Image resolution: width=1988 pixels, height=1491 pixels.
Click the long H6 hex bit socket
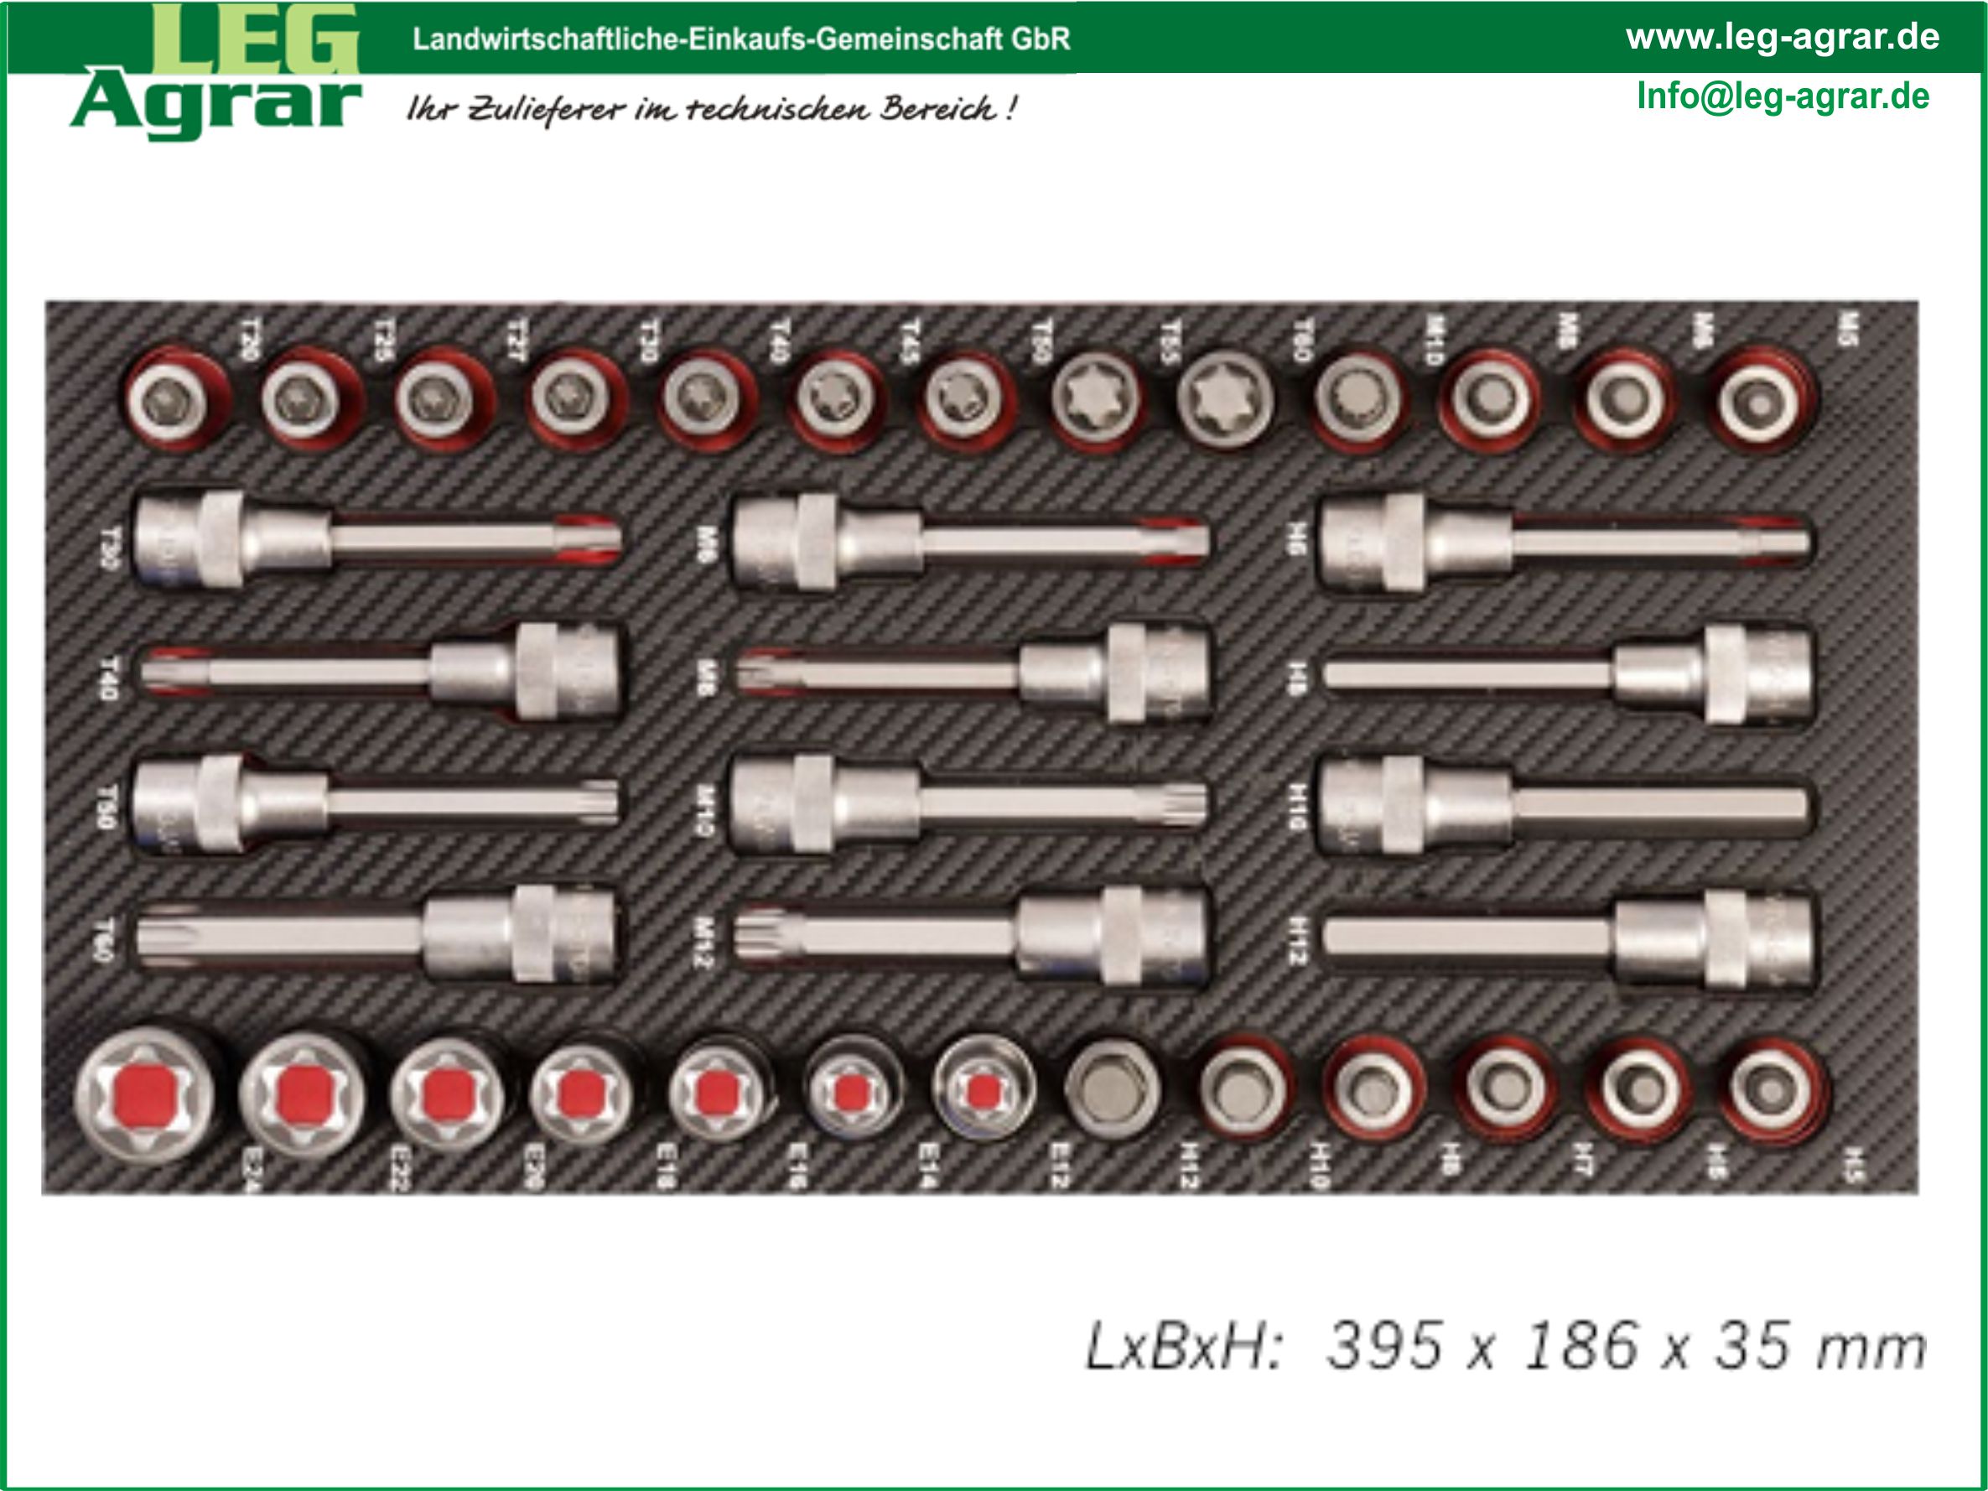[1564, 542]
